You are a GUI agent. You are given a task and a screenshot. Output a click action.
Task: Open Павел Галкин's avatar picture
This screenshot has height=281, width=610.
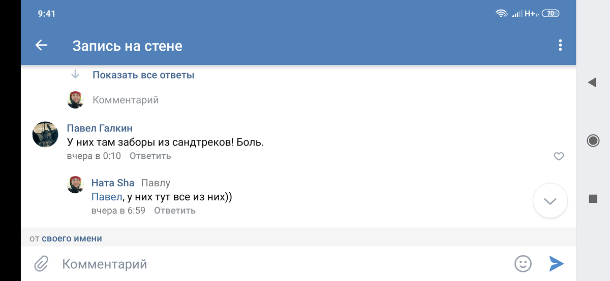(x=45, y=134)
